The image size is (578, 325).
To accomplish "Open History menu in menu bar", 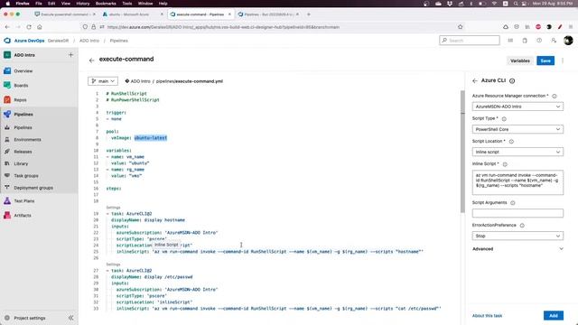I will pyautogui.click(x=82, y=4).
